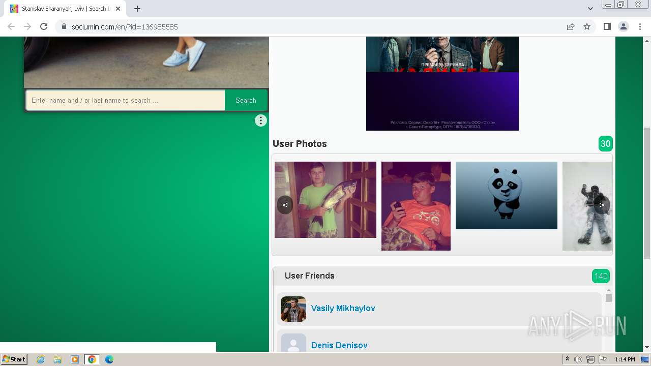651x366 pixels.
Task: Show next user photo
Action: coord(602,204)
